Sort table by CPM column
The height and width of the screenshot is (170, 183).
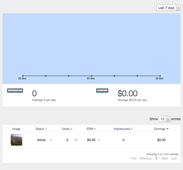point(91,129)
